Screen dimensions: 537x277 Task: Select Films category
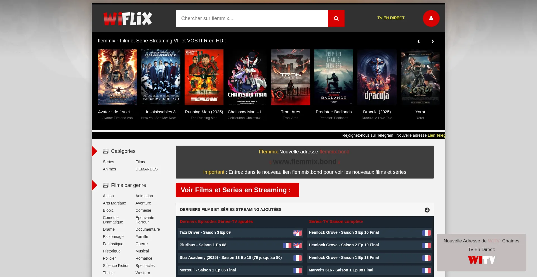140,162
